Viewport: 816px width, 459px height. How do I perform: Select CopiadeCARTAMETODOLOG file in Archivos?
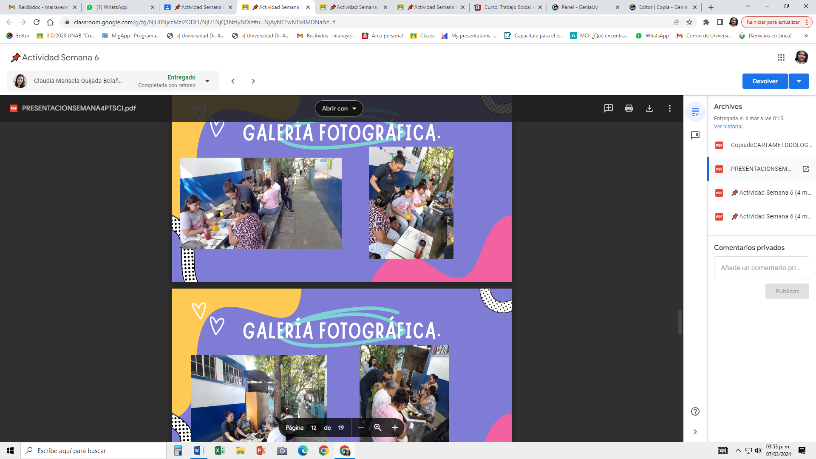coord(771,145)
